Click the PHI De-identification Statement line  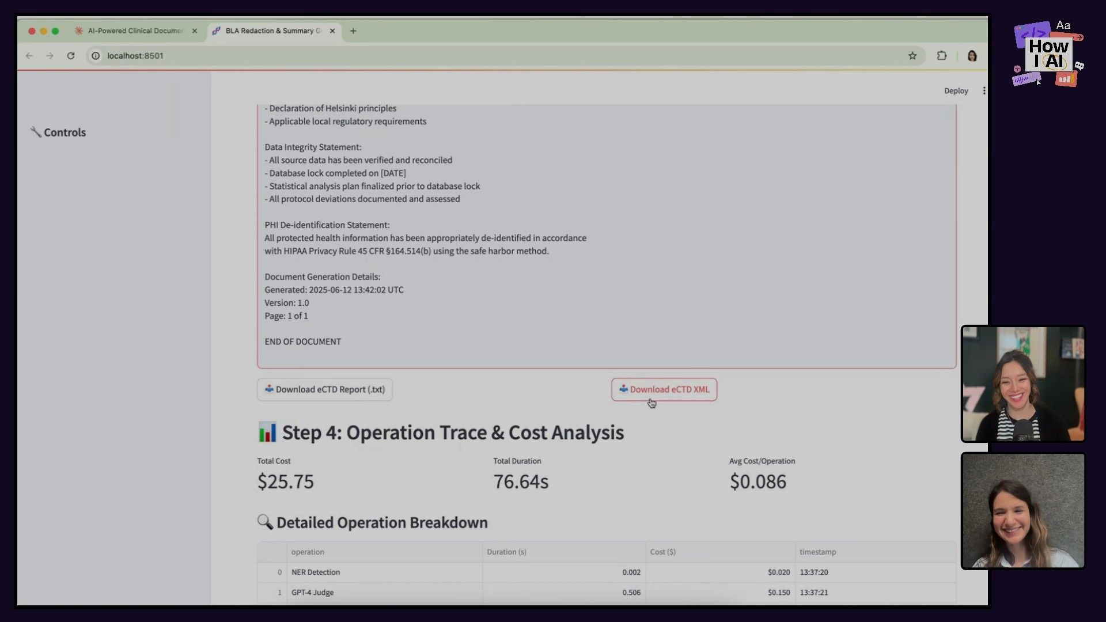(327, 225)
